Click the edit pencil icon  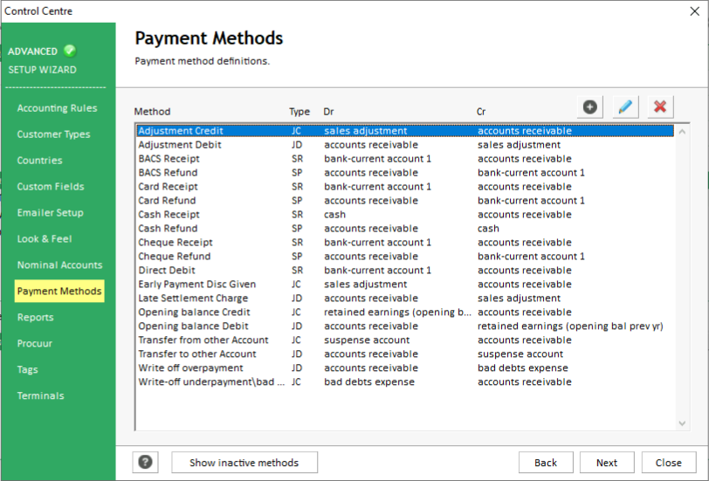(x=625, y=107)
